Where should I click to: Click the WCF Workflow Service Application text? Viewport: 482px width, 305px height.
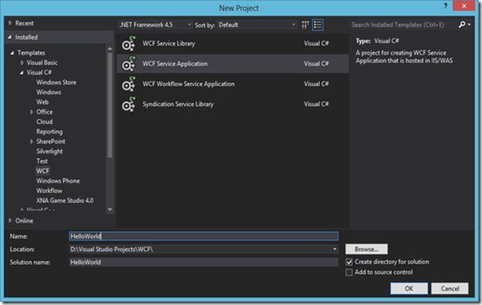tap(188, 84)
